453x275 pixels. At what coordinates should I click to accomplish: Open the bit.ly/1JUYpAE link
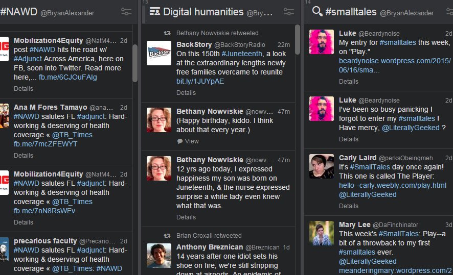coord(200,81)
